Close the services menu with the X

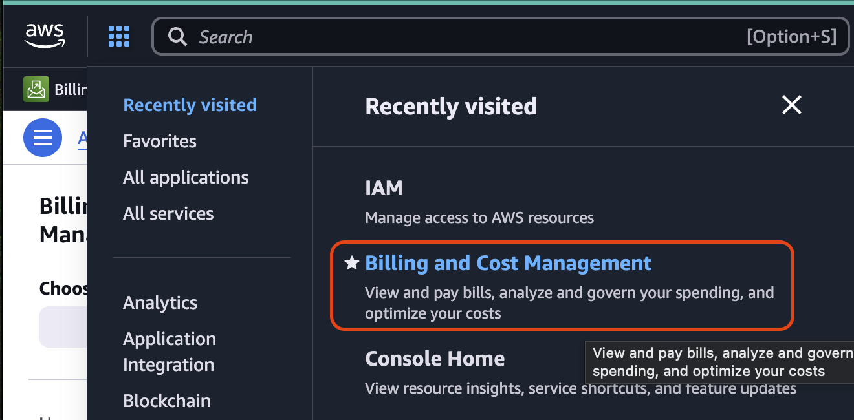point(791,105)
